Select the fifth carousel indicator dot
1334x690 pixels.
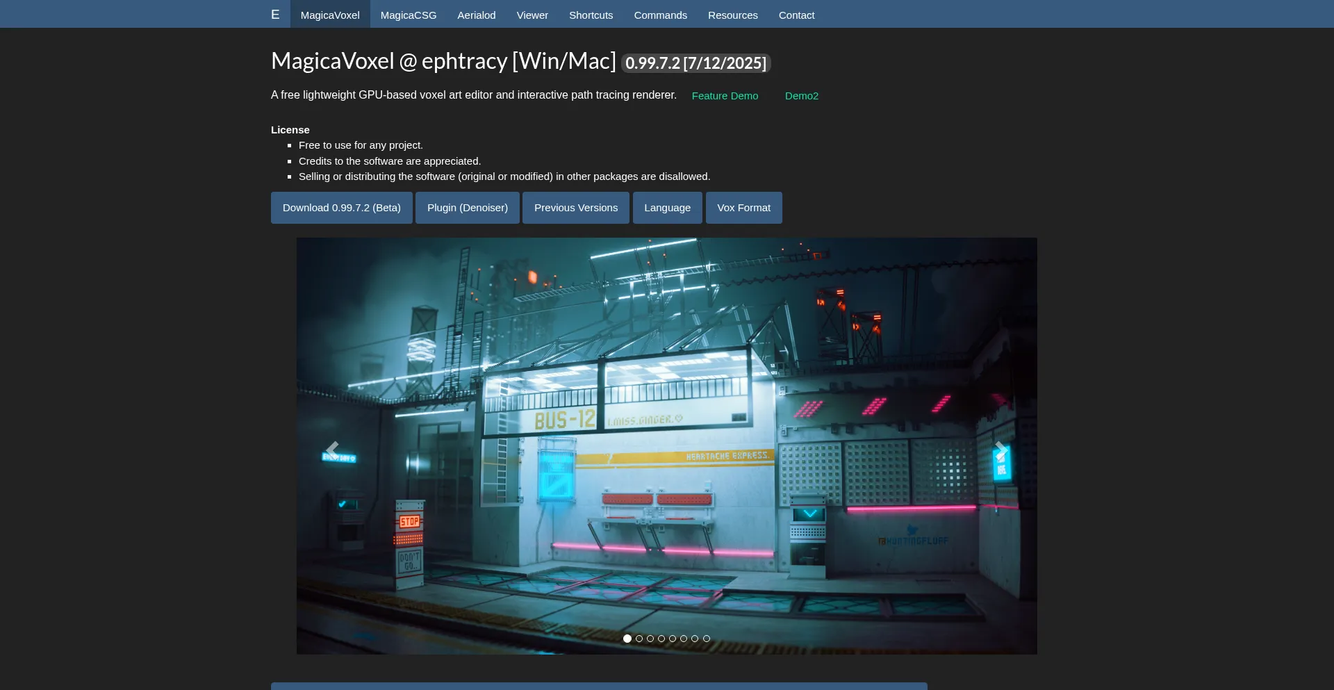coord(673,639)
